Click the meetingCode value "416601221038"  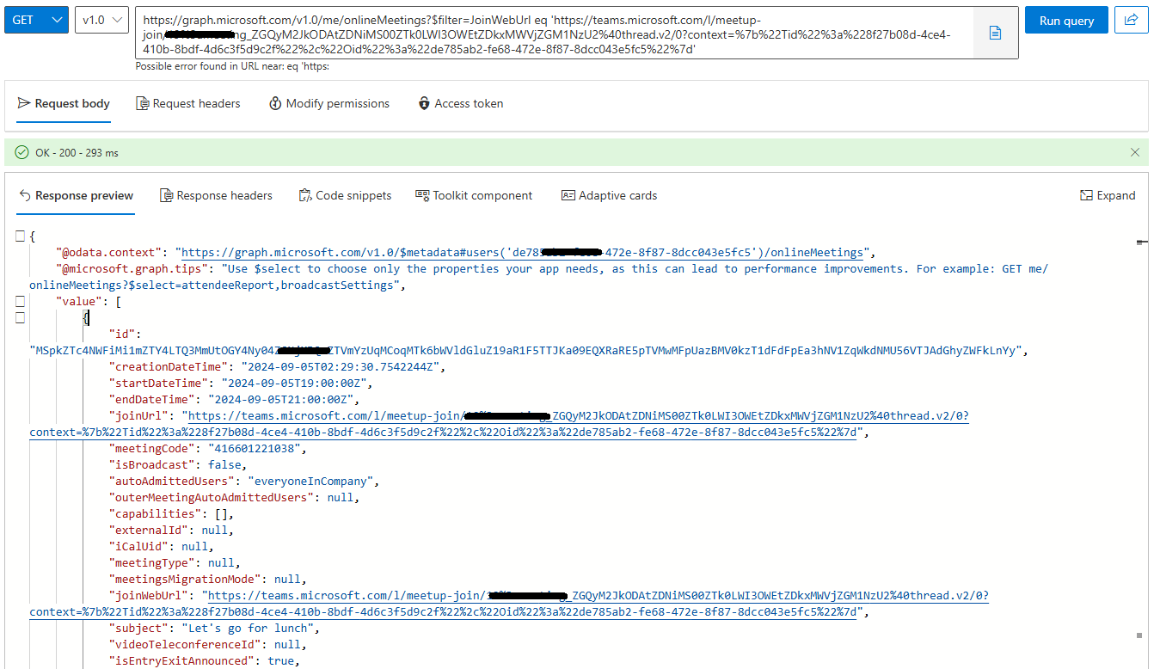click(256, 448)
